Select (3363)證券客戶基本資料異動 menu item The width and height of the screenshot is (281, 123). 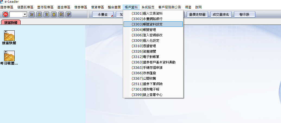point(153,62)
